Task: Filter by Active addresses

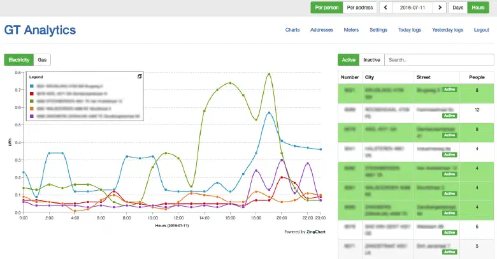Action: 349,60
